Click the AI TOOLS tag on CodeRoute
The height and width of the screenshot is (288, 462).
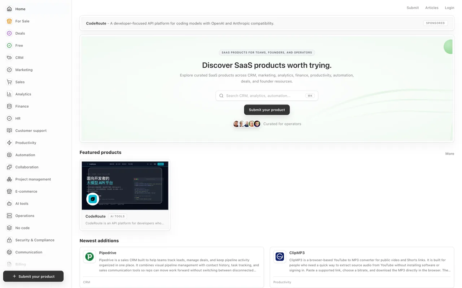click(x=117, y=216)
